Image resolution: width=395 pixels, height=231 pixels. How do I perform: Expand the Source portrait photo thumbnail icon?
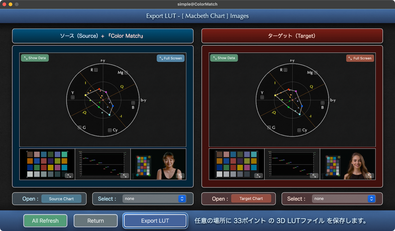coord(180,176)
